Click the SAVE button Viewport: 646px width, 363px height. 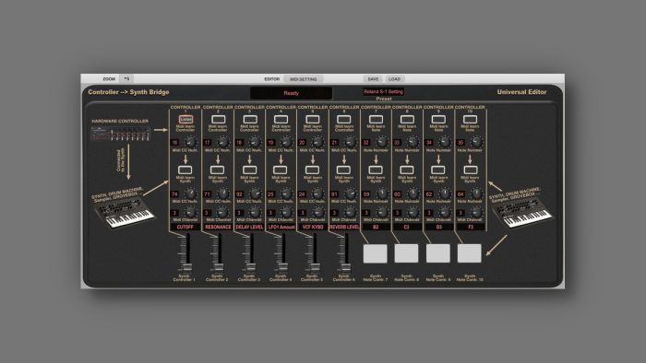tap(373, 79)
